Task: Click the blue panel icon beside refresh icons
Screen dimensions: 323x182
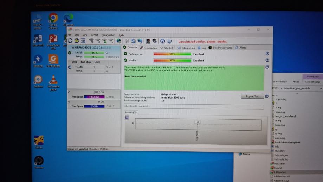Action: click(83, 41)
